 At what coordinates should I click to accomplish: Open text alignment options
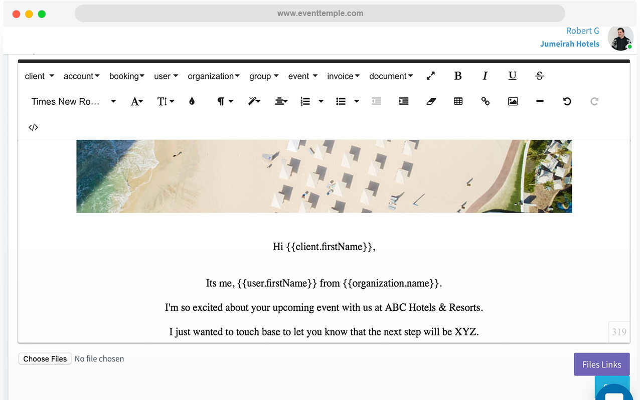coord(281,101)
